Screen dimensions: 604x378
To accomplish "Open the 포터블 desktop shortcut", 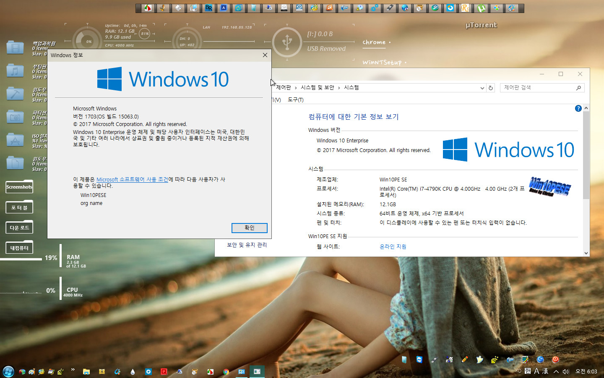I will click(19, 207).
